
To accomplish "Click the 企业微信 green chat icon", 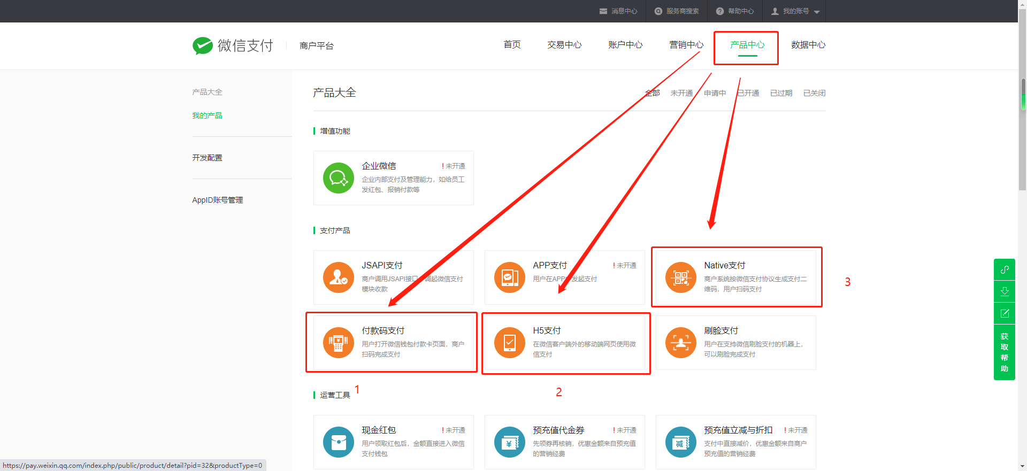I will tap(339, 178).
